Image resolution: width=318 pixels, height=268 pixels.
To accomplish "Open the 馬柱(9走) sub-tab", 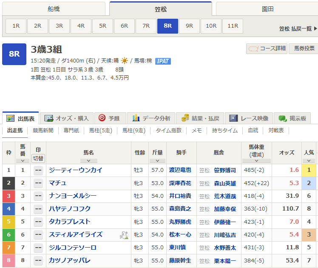I will click(x=134, y=131).
